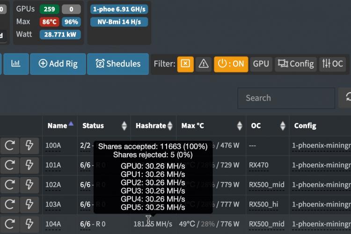
Task: Click the orange X filter icon
Action: (185, 64)
